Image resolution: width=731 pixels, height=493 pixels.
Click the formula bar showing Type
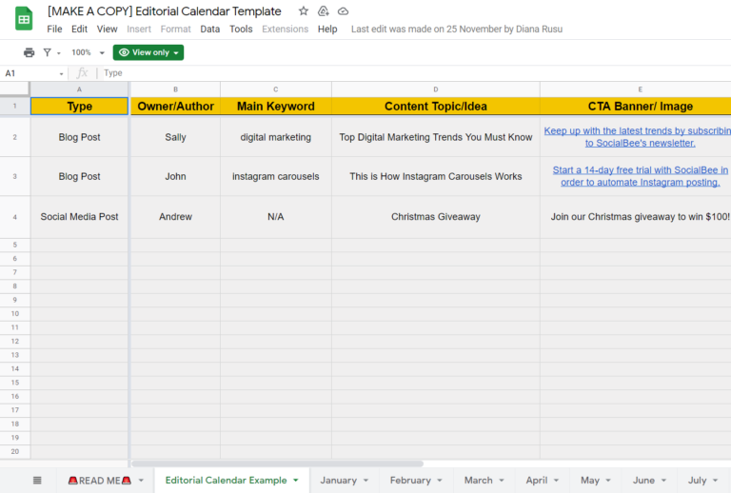point(415,73)
